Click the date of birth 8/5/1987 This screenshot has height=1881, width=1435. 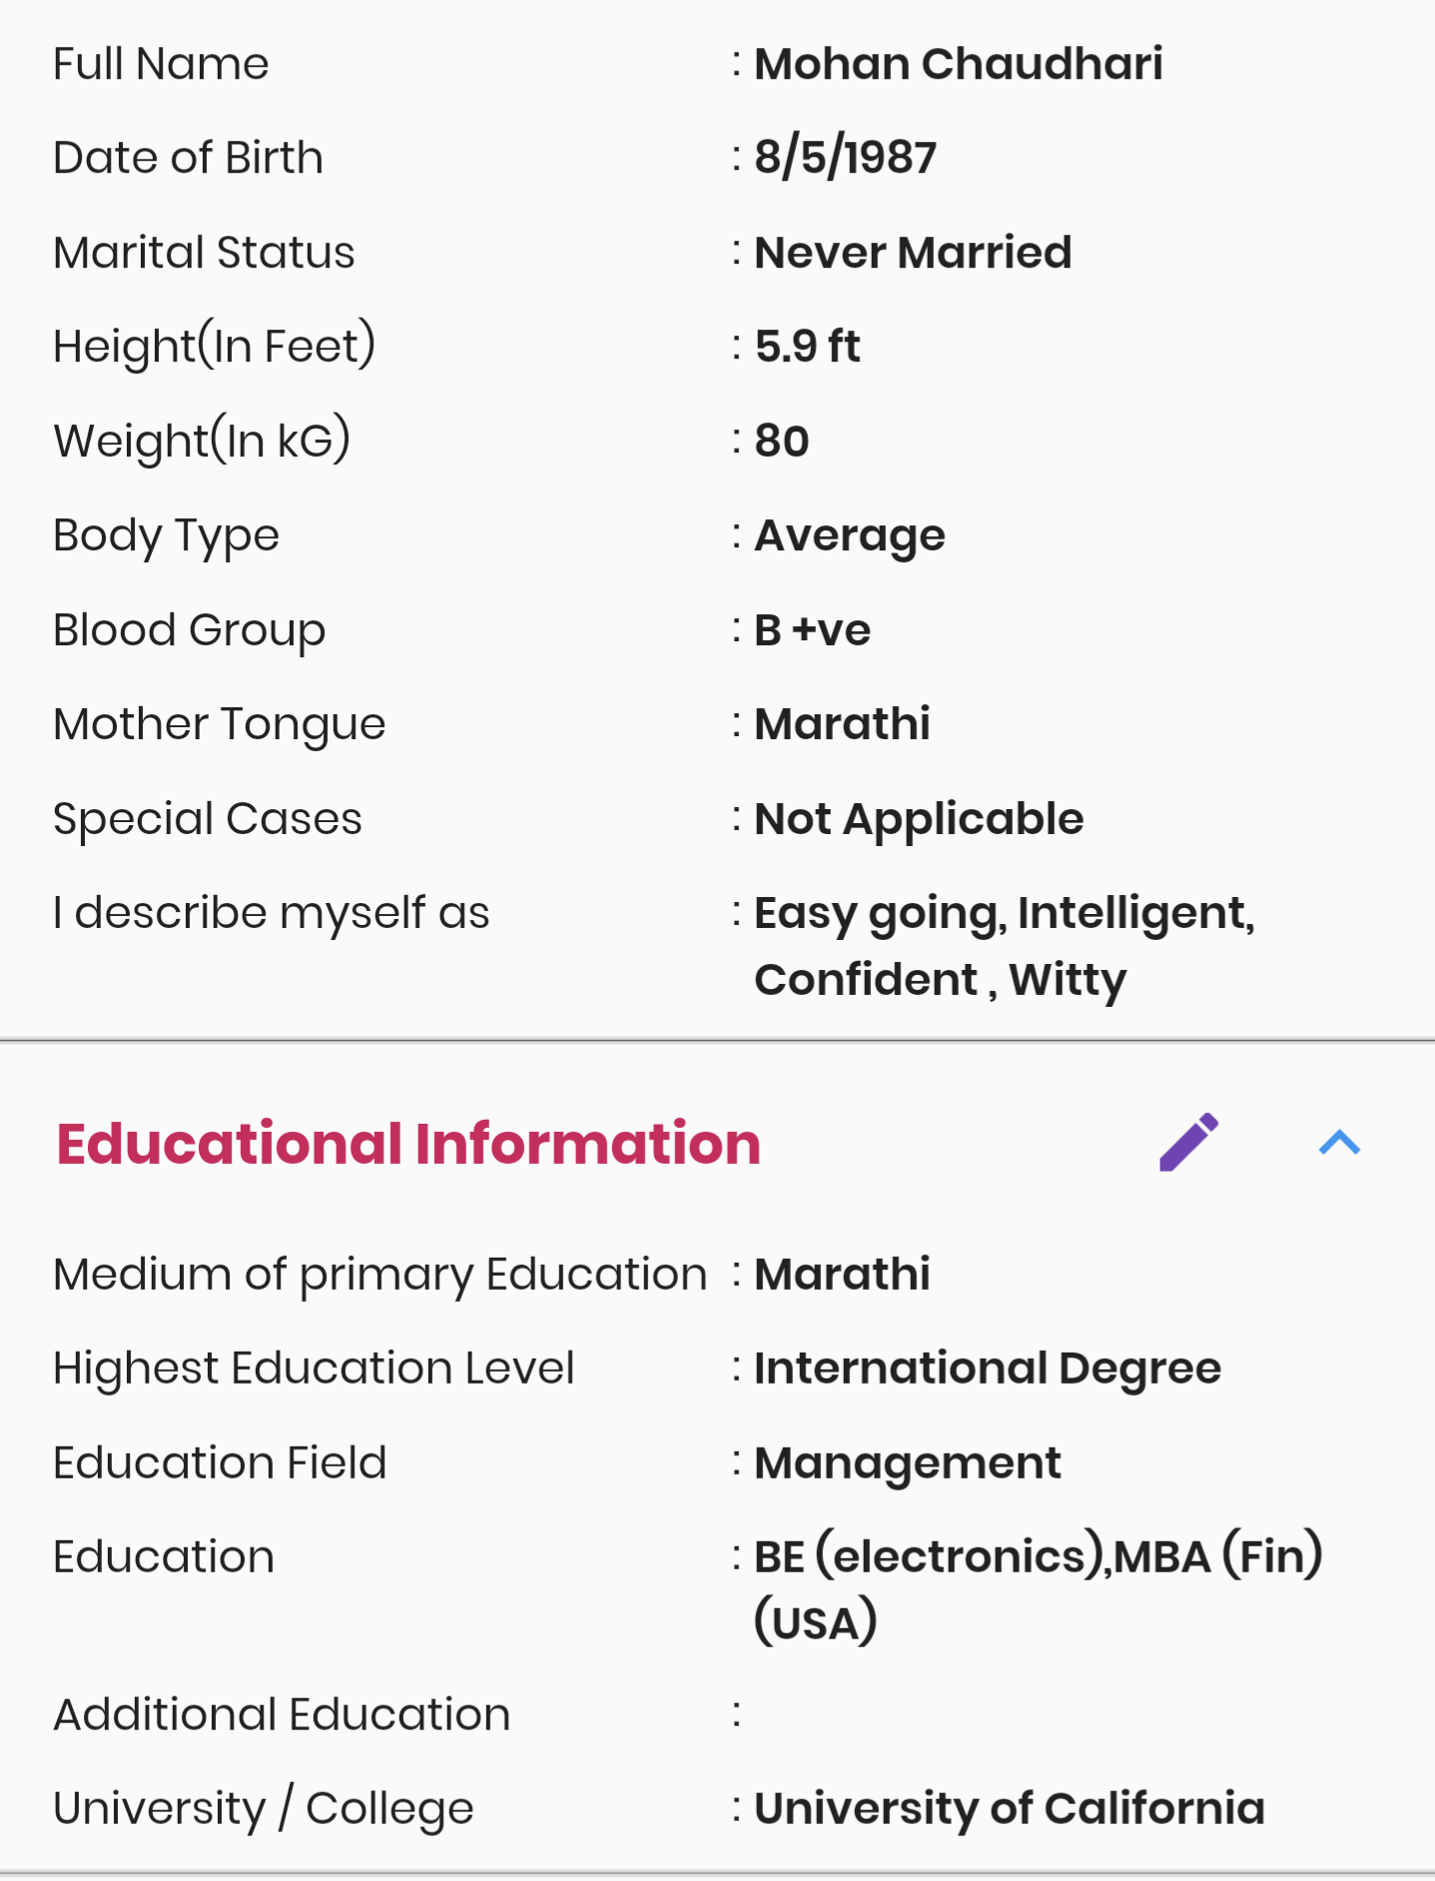[845, 157]
